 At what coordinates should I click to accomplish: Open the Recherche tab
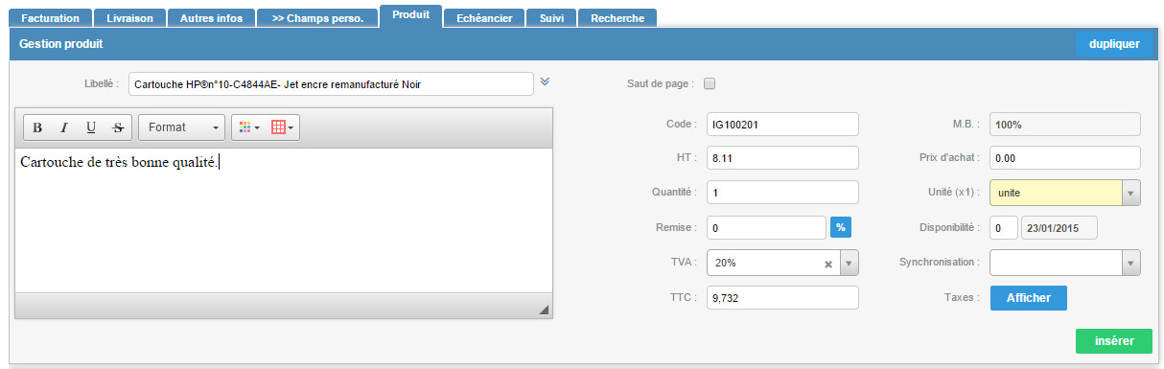click(x=617, y=18)
